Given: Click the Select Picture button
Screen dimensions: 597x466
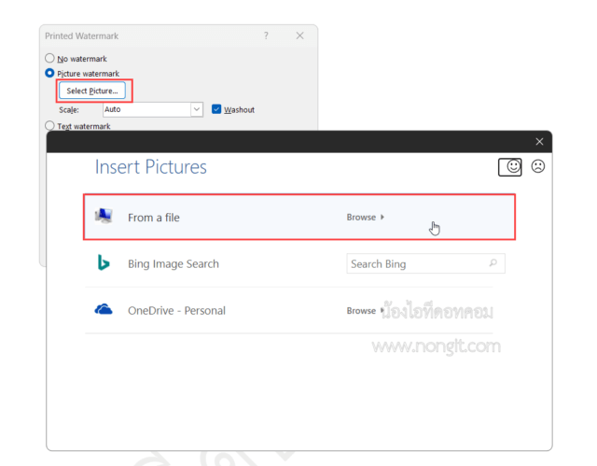Looking at the screenshot, I should click(x=92, y=91).
